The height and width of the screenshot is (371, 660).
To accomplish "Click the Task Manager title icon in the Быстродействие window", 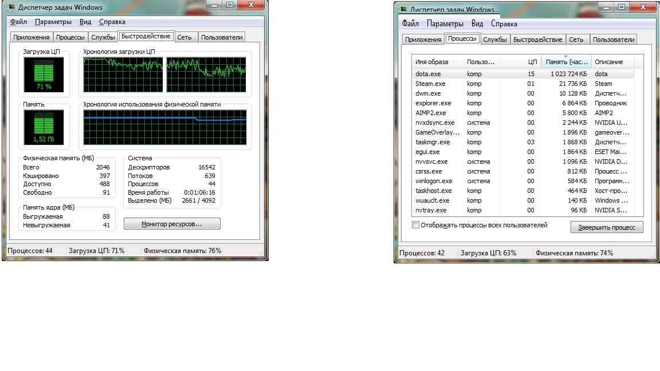I will [x=6, y=7].
